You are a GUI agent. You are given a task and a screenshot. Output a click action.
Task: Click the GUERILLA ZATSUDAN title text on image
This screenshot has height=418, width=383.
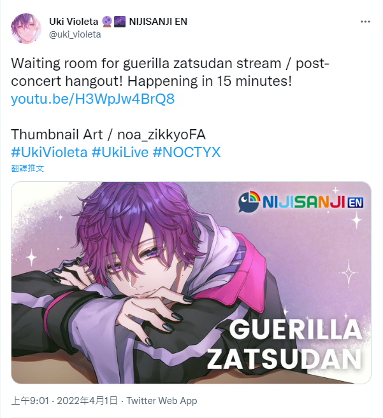(284, 344)
